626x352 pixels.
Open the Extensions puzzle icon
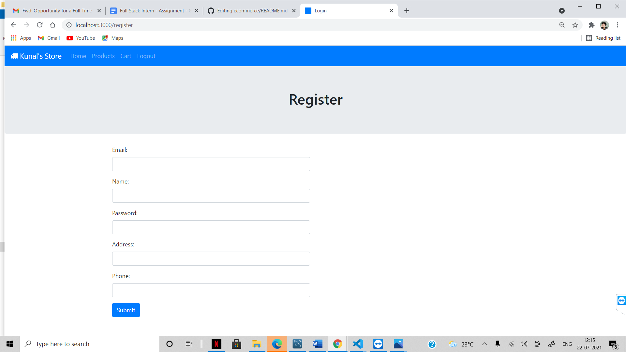pos(591,25)
